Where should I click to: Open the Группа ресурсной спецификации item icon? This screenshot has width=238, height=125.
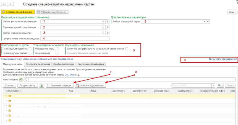coord(108,27)
